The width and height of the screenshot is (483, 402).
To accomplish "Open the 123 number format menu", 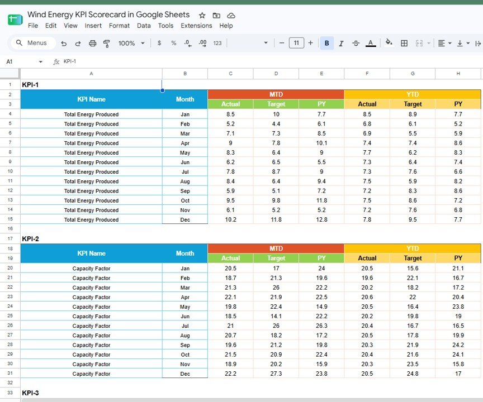I will tap(217, 43).
